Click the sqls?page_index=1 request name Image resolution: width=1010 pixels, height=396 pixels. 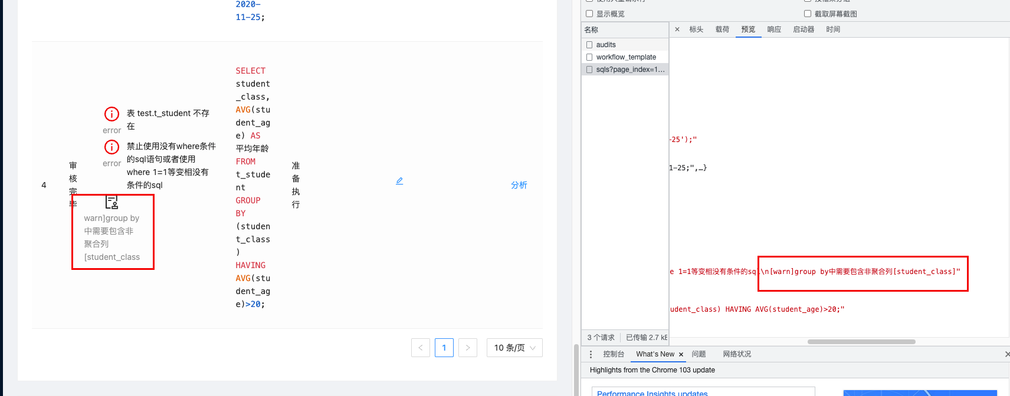point(630,70)
